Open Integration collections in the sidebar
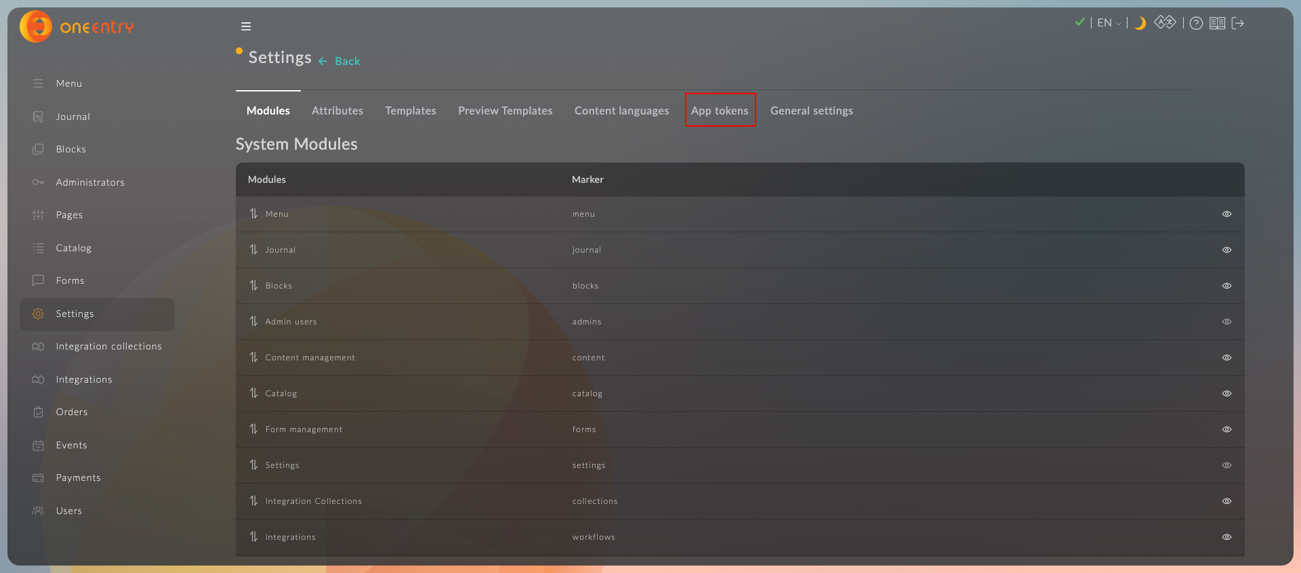The image size is (1301, 573). pos(97,346)
